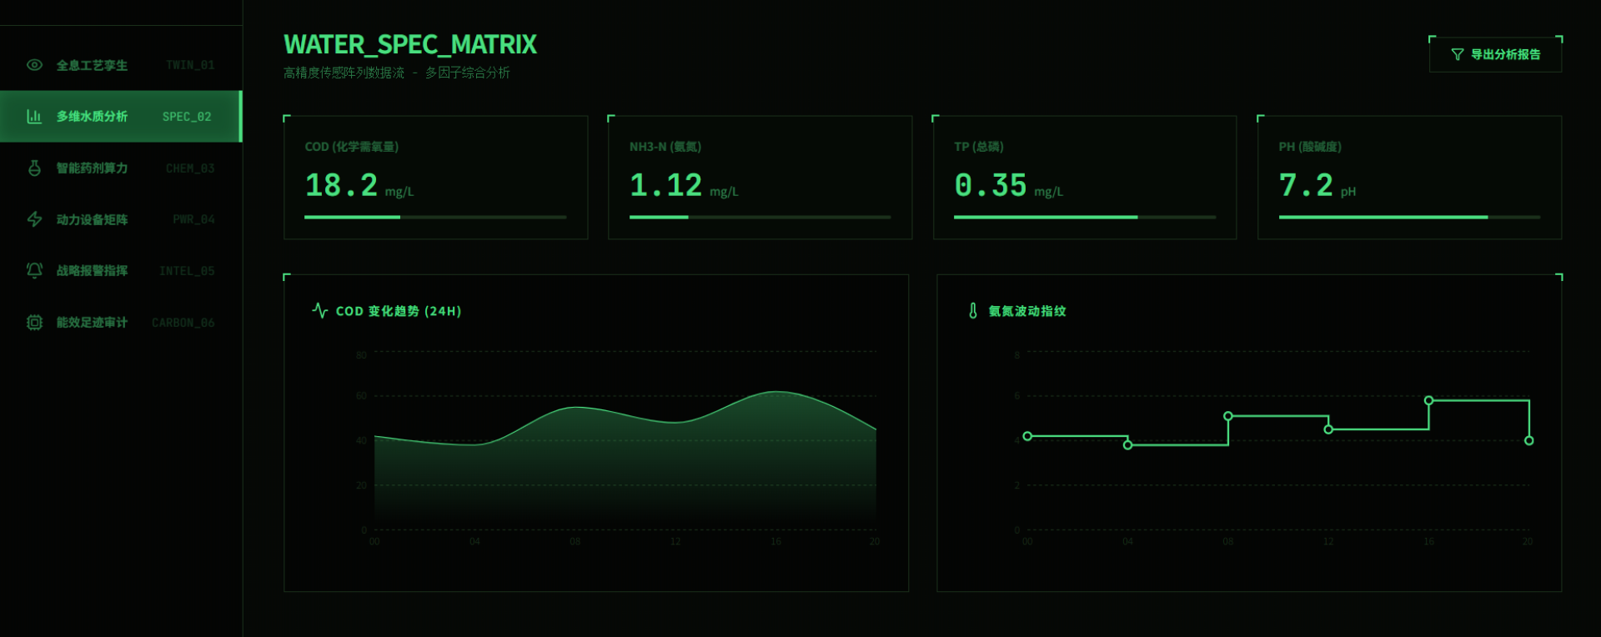Click the filter icon in the export button
This screenshot has height=637, width=1601.
(x=1457, y=55)
